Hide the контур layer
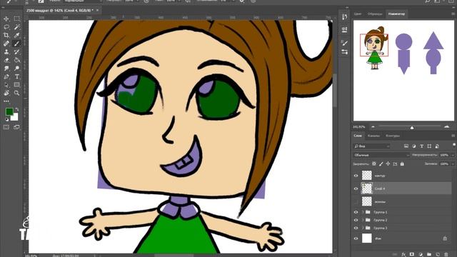This screenshot has width=457, height=257. [x=356, y=176]
